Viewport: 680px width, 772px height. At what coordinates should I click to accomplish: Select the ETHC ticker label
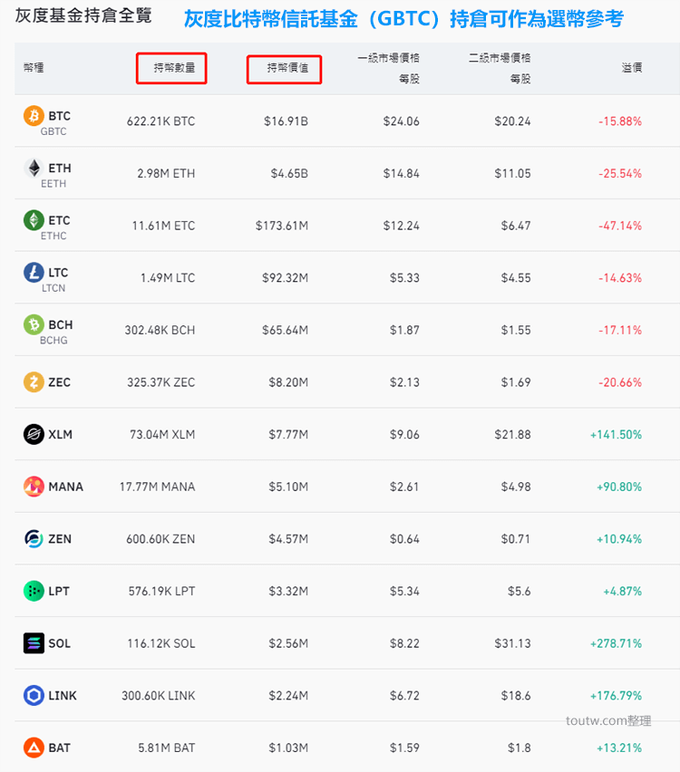click(53, 236)
